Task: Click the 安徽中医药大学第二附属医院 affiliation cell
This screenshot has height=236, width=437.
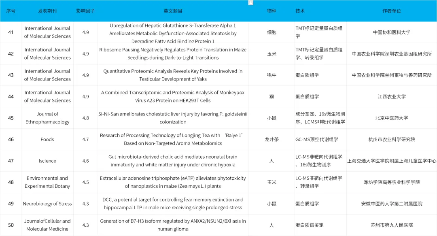Action: (392, 204)
